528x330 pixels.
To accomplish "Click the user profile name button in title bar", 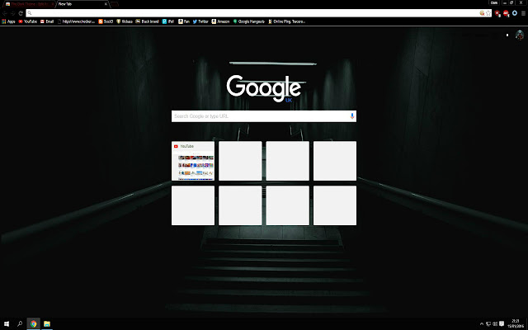I will (494, 2).
